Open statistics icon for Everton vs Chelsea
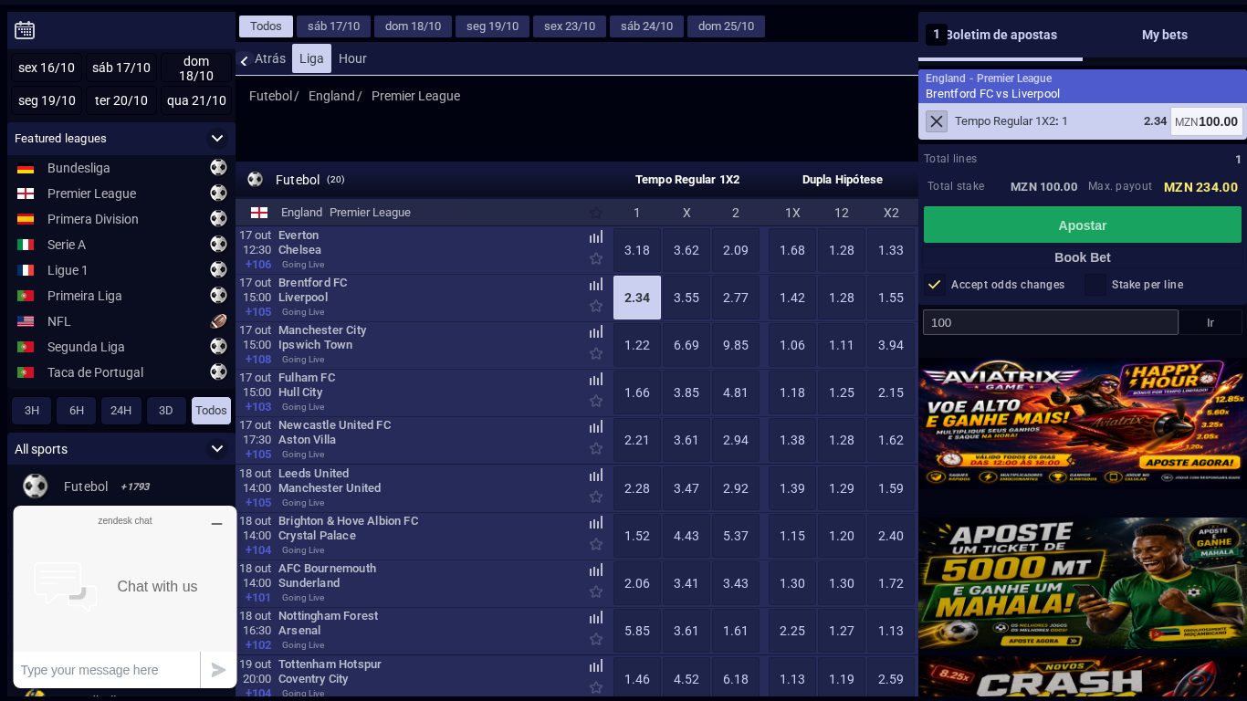Screen dimensions: 1247x701 point(596,237)
